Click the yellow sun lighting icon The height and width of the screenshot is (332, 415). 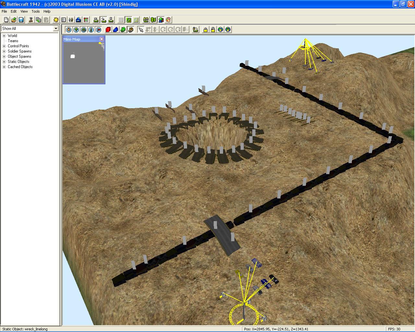click(x=56, y=20)
